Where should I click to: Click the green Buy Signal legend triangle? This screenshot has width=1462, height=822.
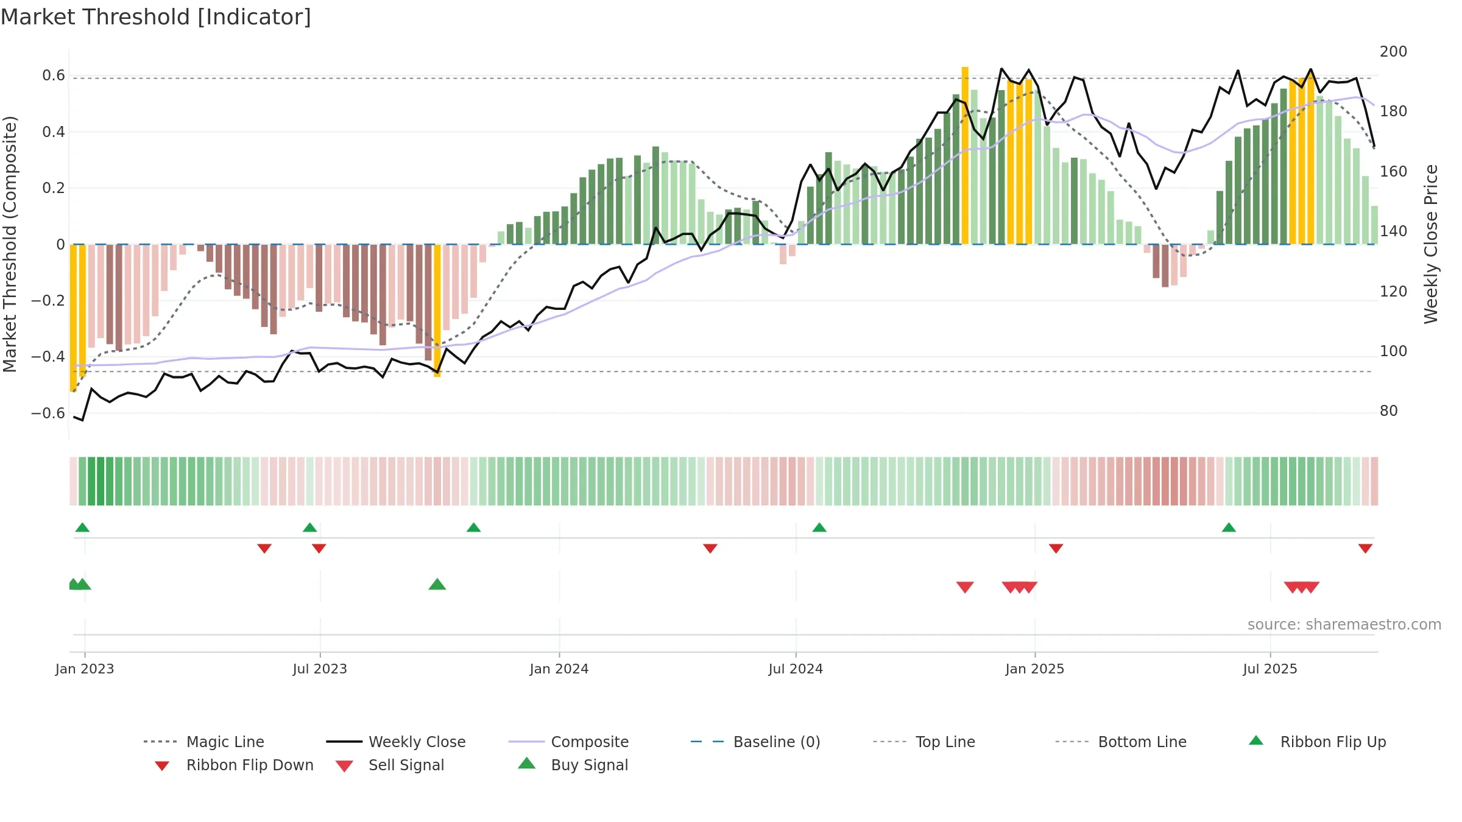tap(527, 763)
